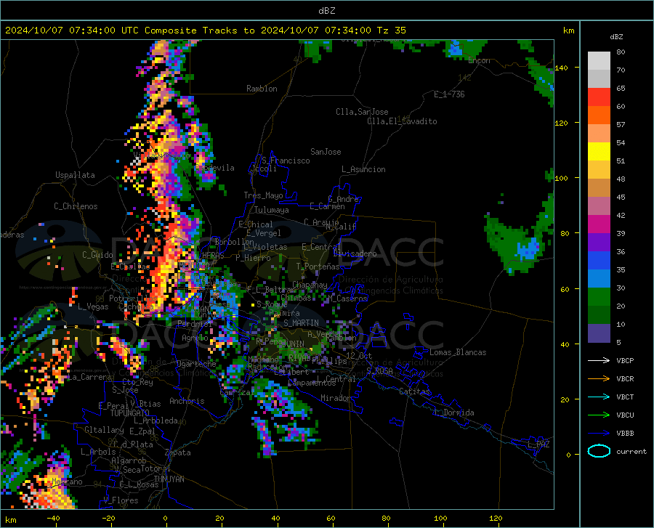654x528 pixels.
Task: Click the orange VBCR arrow in legend
Action: click(x=599, y=379)
